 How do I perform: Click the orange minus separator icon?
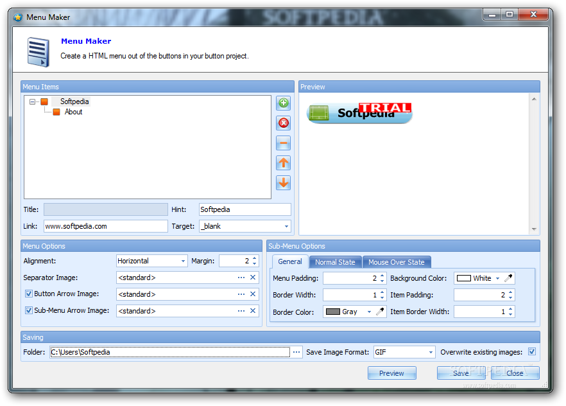pos(284,143)
